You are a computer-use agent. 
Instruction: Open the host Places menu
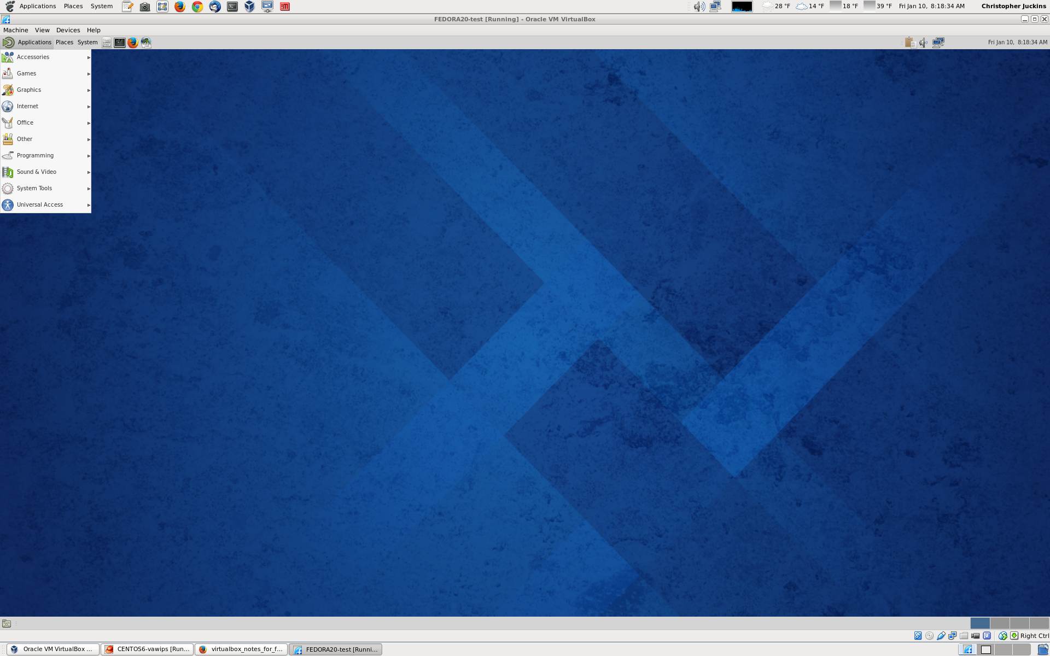[x=73, y=7]
